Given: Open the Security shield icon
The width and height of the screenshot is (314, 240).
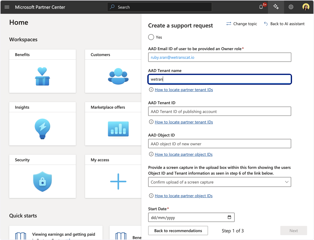Looking at the screenshot, I should pyautogui.click(x=42, y=181).
